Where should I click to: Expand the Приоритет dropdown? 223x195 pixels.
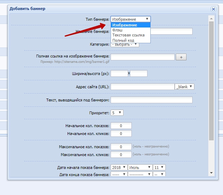pos(117,112)
